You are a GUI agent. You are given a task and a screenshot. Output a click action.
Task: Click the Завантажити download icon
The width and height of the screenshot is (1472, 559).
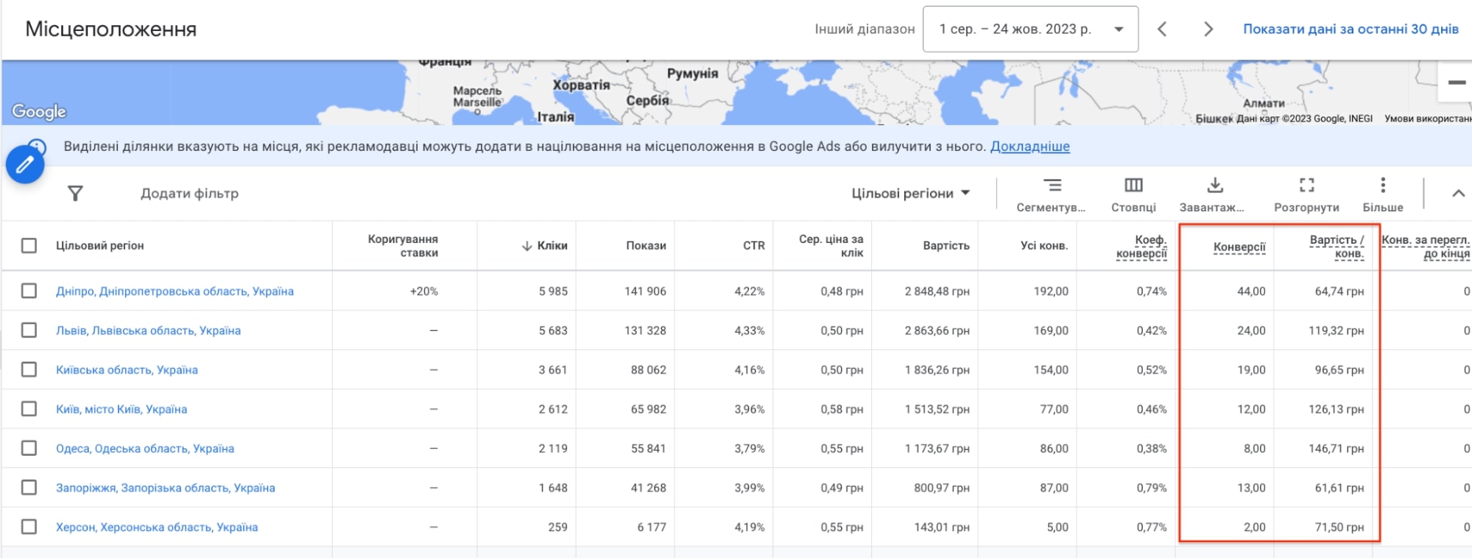[x=1215, y=186]
